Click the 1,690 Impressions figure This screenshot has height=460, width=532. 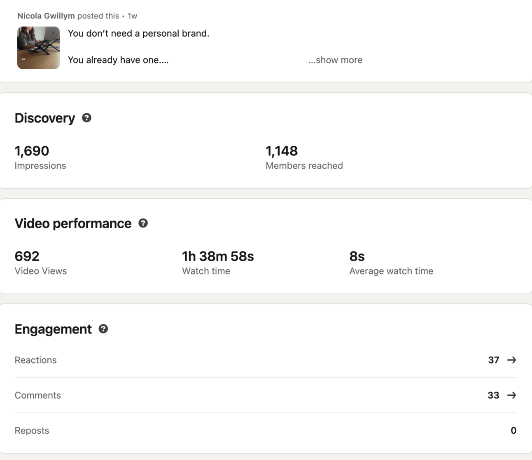(32, 151)
